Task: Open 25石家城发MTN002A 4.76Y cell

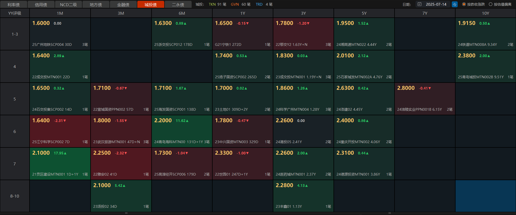Action: pos(364,66)
